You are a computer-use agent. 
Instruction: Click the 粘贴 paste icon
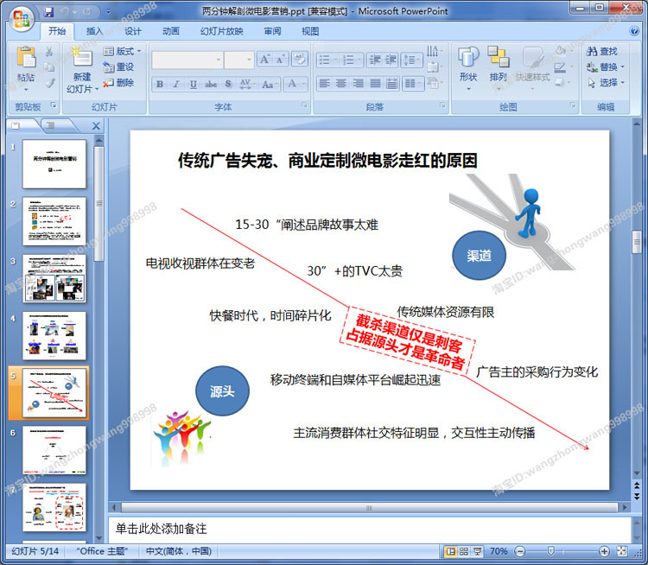point(26,58)
